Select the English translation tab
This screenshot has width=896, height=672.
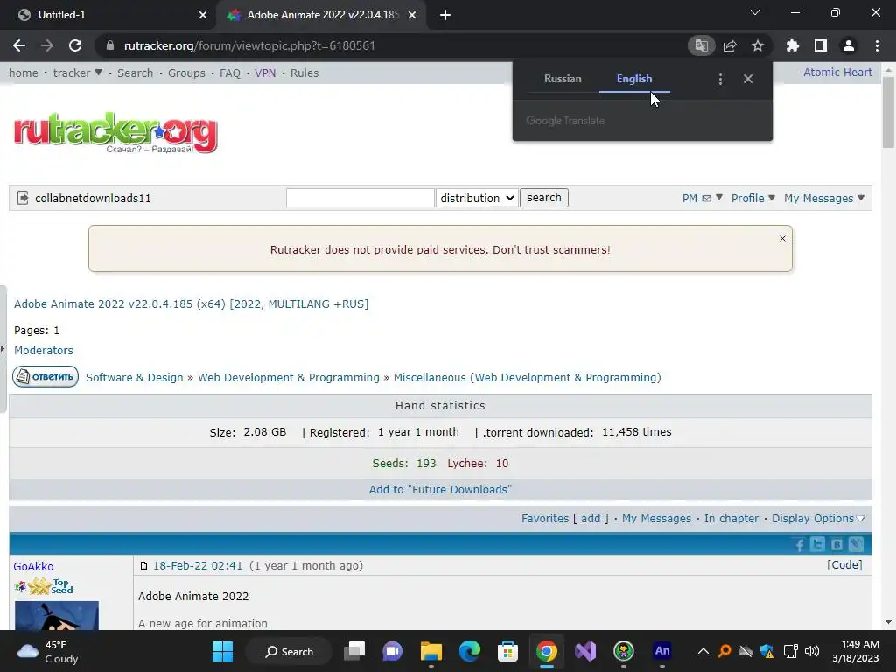click(x=634, y=79)
